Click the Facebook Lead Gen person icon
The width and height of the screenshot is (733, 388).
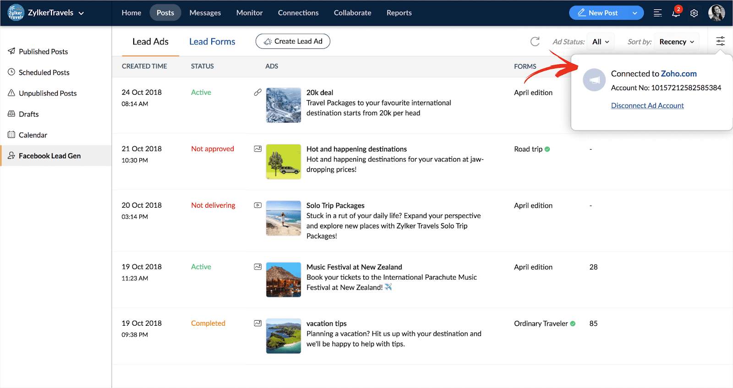11,156
